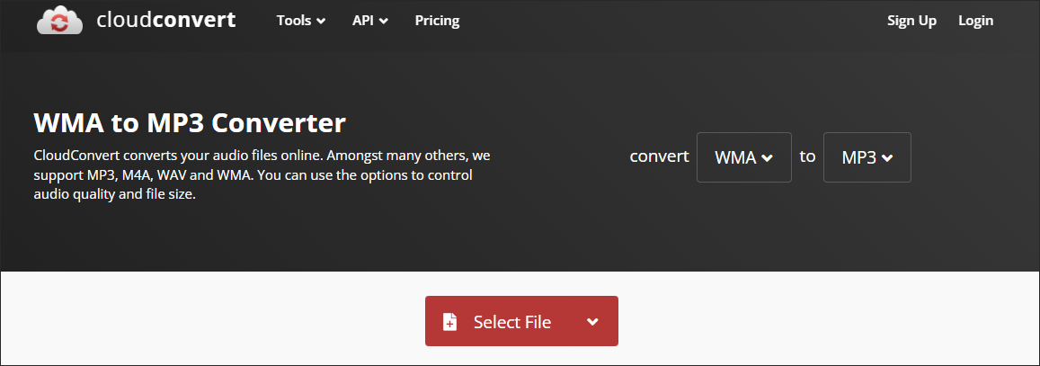Go to the Pricing page

pos(437,21)
